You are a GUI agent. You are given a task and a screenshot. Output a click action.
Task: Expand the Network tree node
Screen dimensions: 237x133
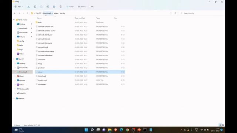(14, 99)
